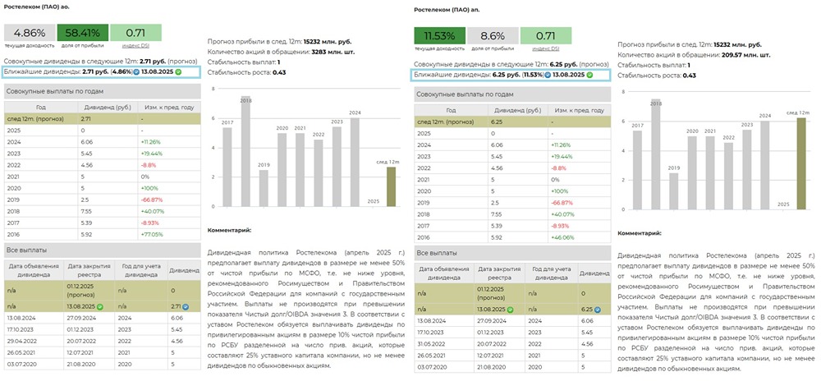Viewport: 821px width, 381px height.
Task: Click -8.93% change in ап yearly table
Action: click(562, 226)
